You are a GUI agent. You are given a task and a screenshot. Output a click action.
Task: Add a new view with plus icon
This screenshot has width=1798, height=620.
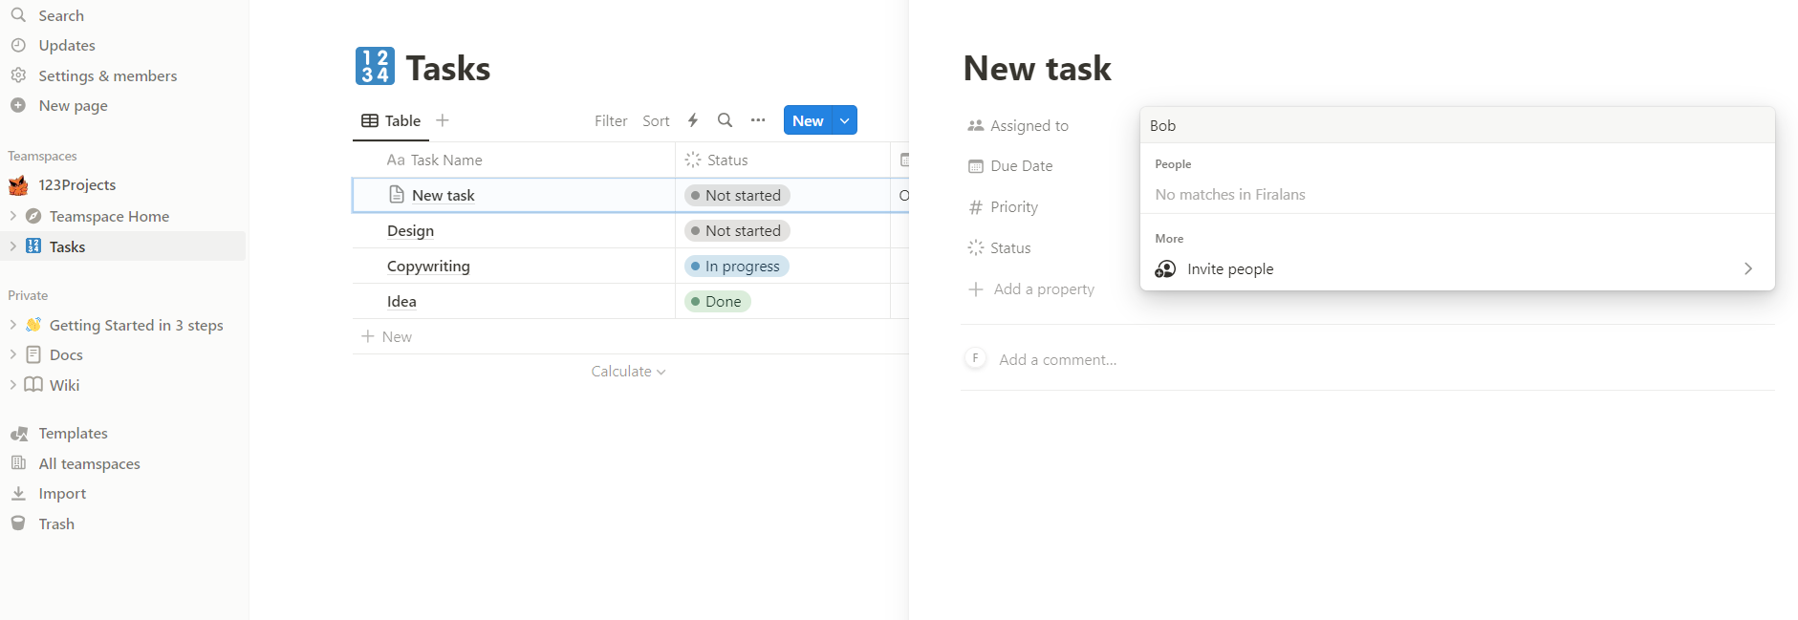[x=443, y=120]
